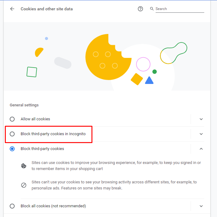Click the blocked circle icon beside ads text
217x217 pixels.
pos(24,185)
